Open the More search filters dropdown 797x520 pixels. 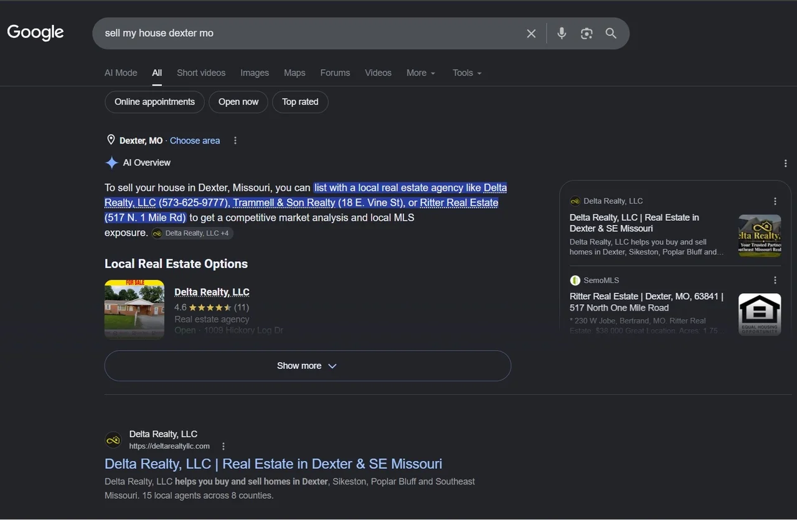421,73
